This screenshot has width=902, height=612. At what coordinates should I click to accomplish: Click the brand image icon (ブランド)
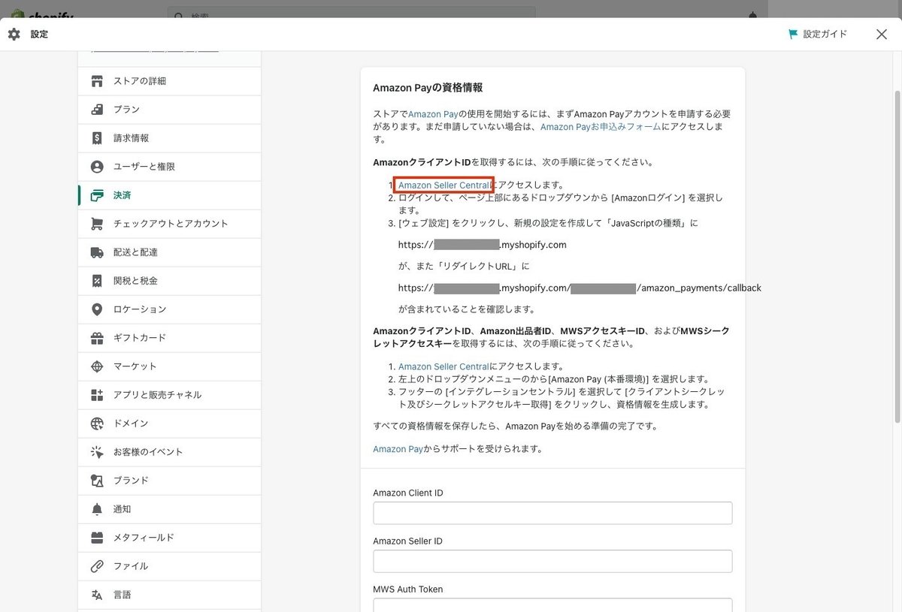click(x=97, y=481)
